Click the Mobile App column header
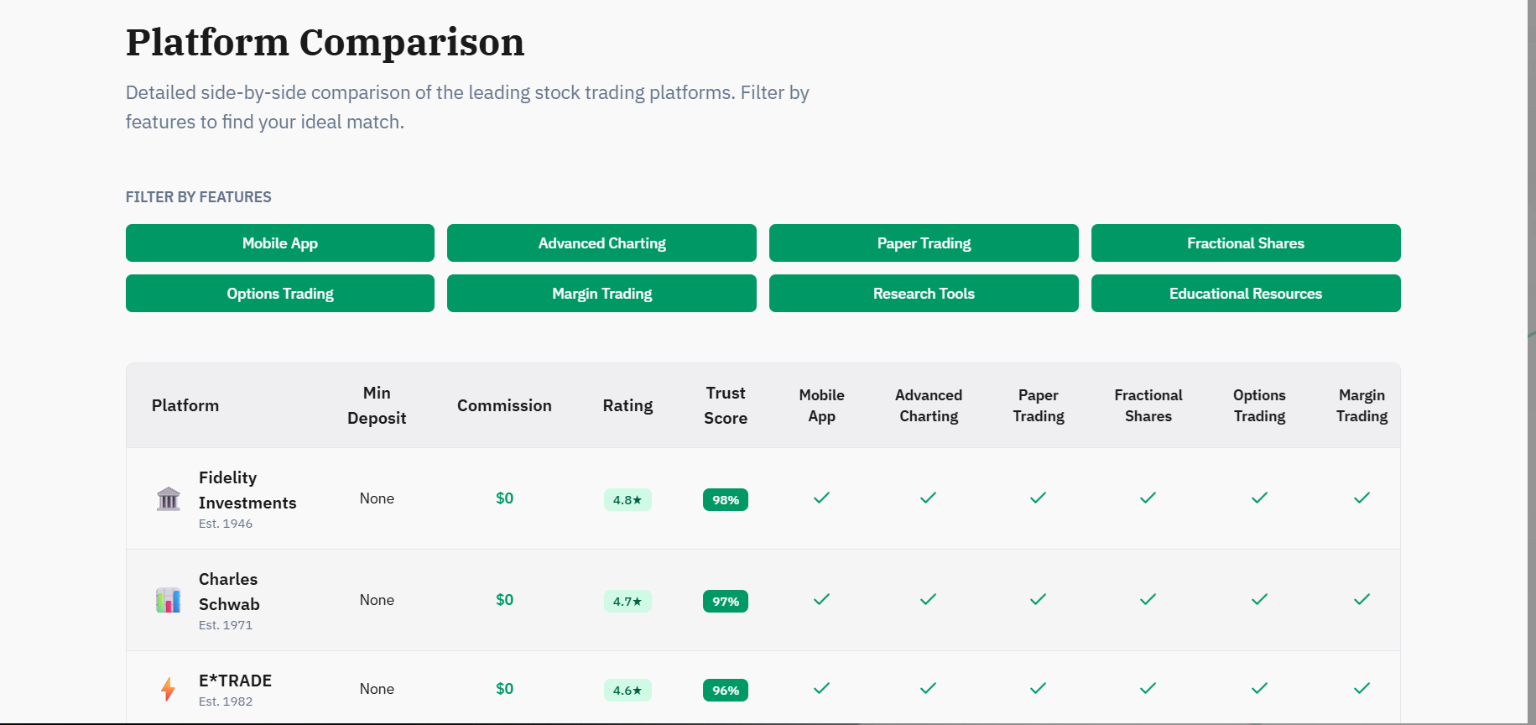Image resolution: width=1536 pixels, height=725 pixels. click(x=821, y=405)
